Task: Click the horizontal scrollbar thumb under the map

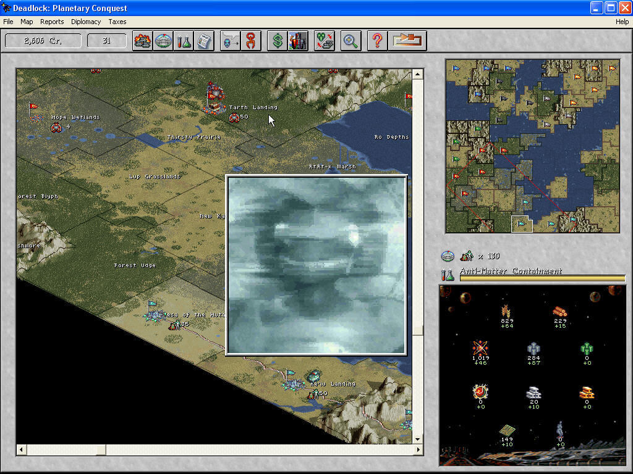Action: (101, 449)
